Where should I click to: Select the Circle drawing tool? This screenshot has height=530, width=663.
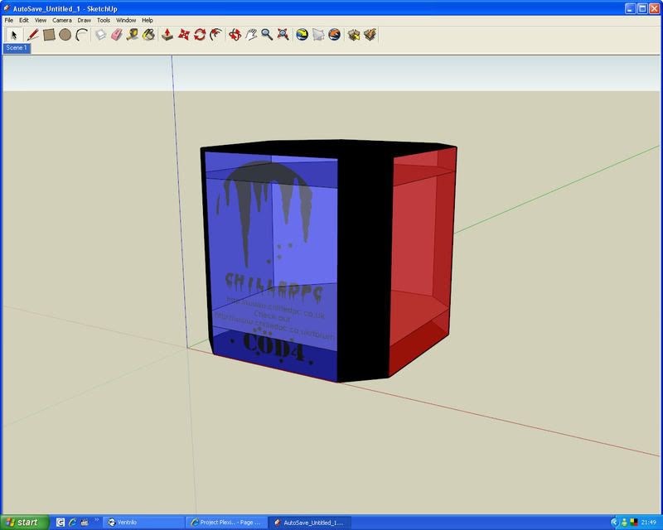point(65,35)
